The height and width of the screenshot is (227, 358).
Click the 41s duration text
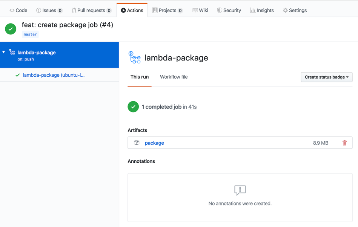click(192, 107)
